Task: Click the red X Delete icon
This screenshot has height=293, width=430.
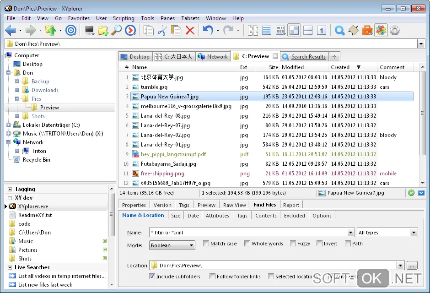Action: [x=190, y=30]
